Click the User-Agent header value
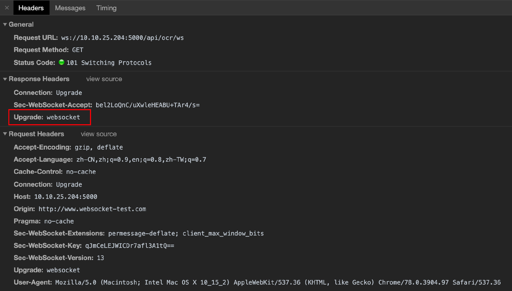The image size is (512, 291). 278,282
